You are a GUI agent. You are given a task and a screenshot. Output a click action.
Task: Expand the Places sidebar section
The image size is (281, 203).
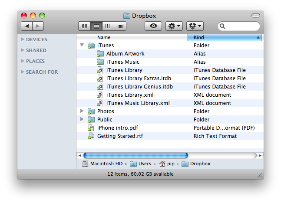pyautogui.click(x=23, y=61)
